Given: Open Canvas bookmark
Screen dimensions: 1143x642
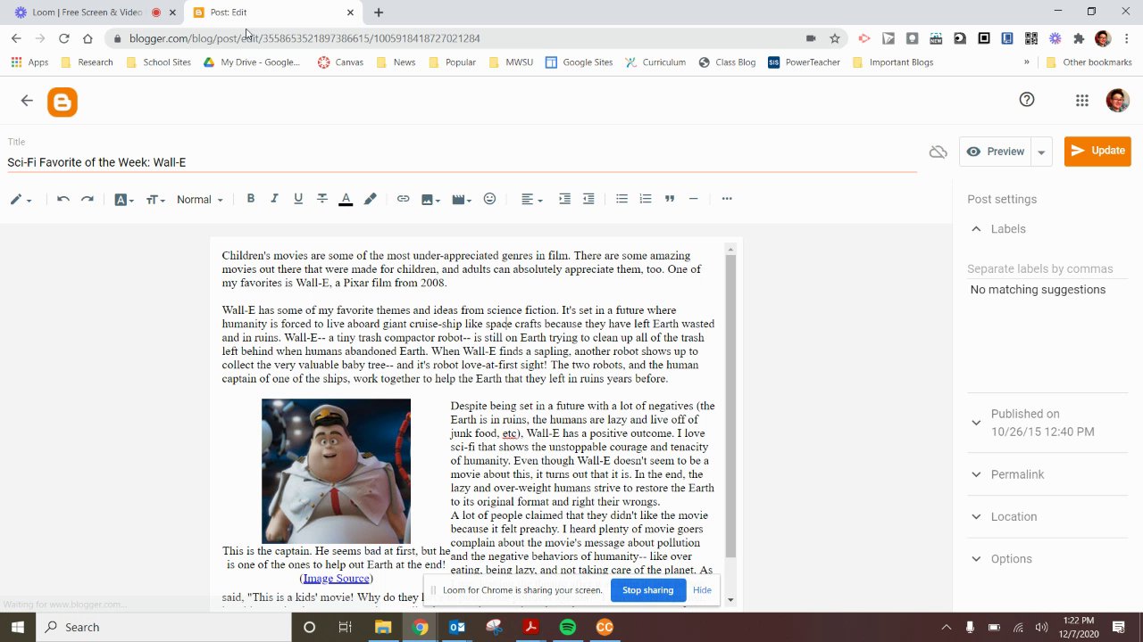Looking at the screenshot, I should pos(340,62).
